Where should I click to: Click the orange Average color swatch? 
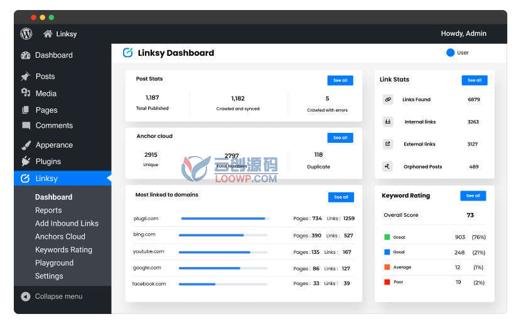[x=387, y=267]
